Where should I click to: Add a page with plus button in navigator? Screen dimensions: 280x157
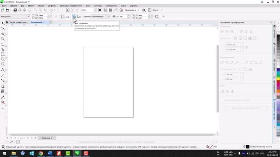[36, 138]
